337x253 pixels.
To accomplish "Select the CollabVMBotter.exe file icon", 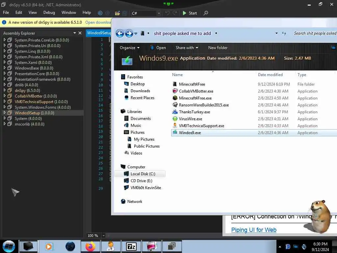I will coord(175,91).
